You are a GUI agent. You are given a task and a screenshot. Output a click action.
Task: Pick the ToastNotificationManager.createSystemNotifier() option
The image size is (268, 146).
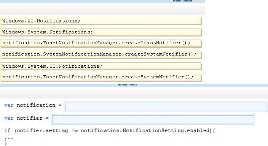click(x=100, y=78)
